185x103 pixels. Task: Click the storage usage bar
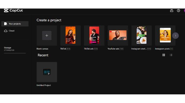click(x=15, y=53)
